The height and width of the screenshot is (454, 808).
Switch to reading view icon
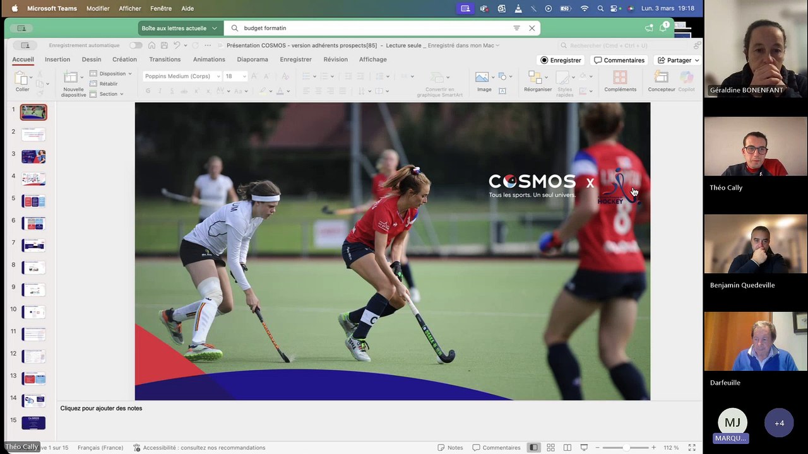567,448
